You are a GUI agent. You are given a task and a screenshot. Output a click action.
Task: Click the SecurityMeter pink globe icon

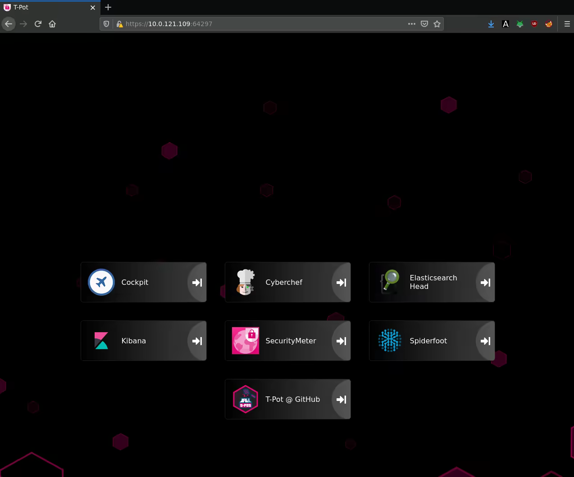pyautogui.click(x=246, y=341)
